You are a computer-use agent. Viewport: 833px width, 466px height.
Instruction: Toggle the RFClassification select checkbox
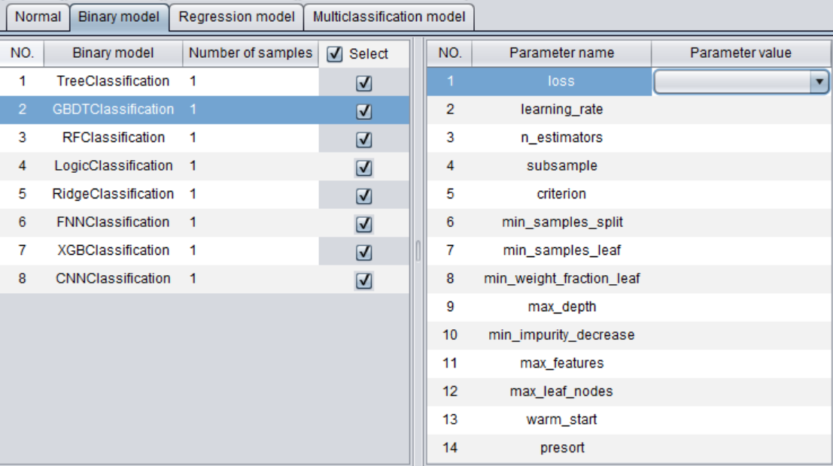tap(363, 140)
